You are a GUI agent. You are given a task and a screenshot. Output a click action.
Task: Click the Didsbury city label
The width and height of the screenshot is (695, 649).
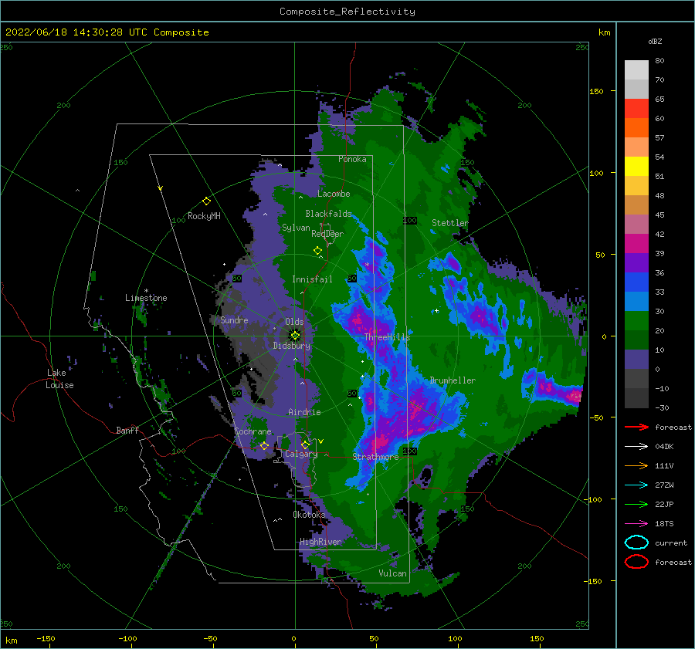tap(292, 346)
